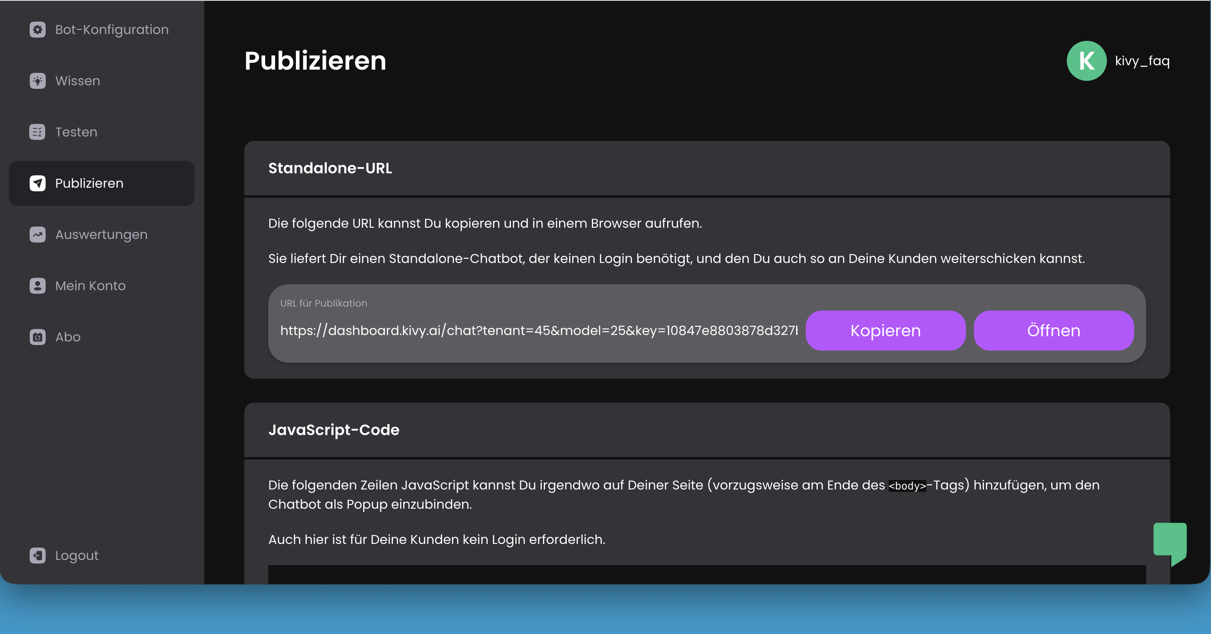This screenshot has height=634, width=1211.
Task: Navigate to the Testen page
Action: point(76,132)
